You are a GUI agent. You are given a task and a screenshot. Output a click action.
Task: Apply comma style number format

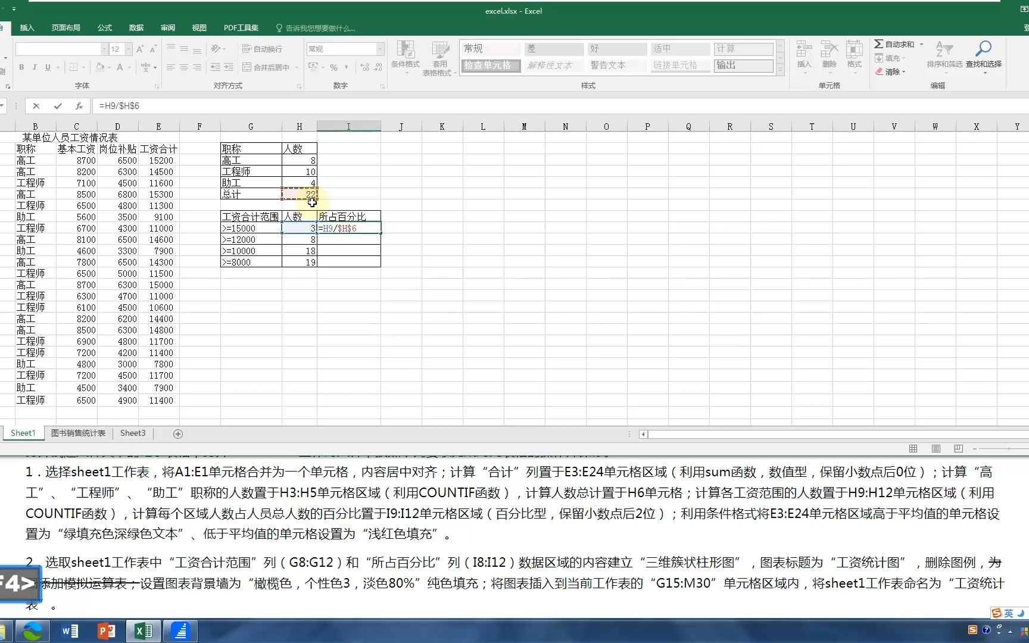347,67
